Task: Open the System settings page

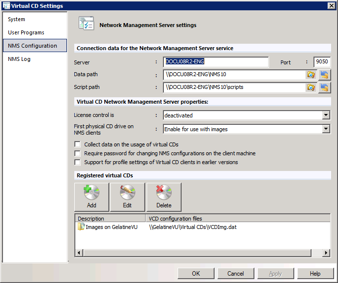Action: pyautogui.click(x=17, y=20)
